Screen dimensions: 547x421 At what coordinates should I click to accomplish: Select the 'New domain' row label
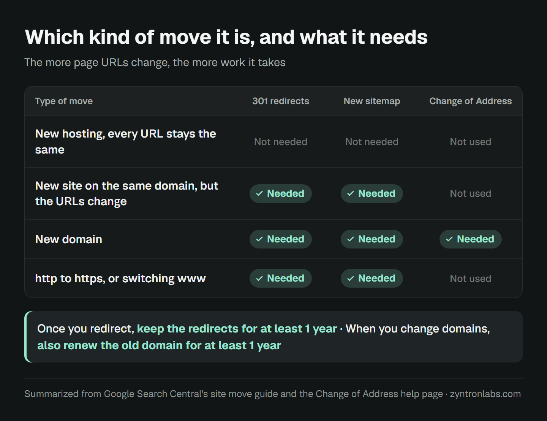click(x=69, y=239)
